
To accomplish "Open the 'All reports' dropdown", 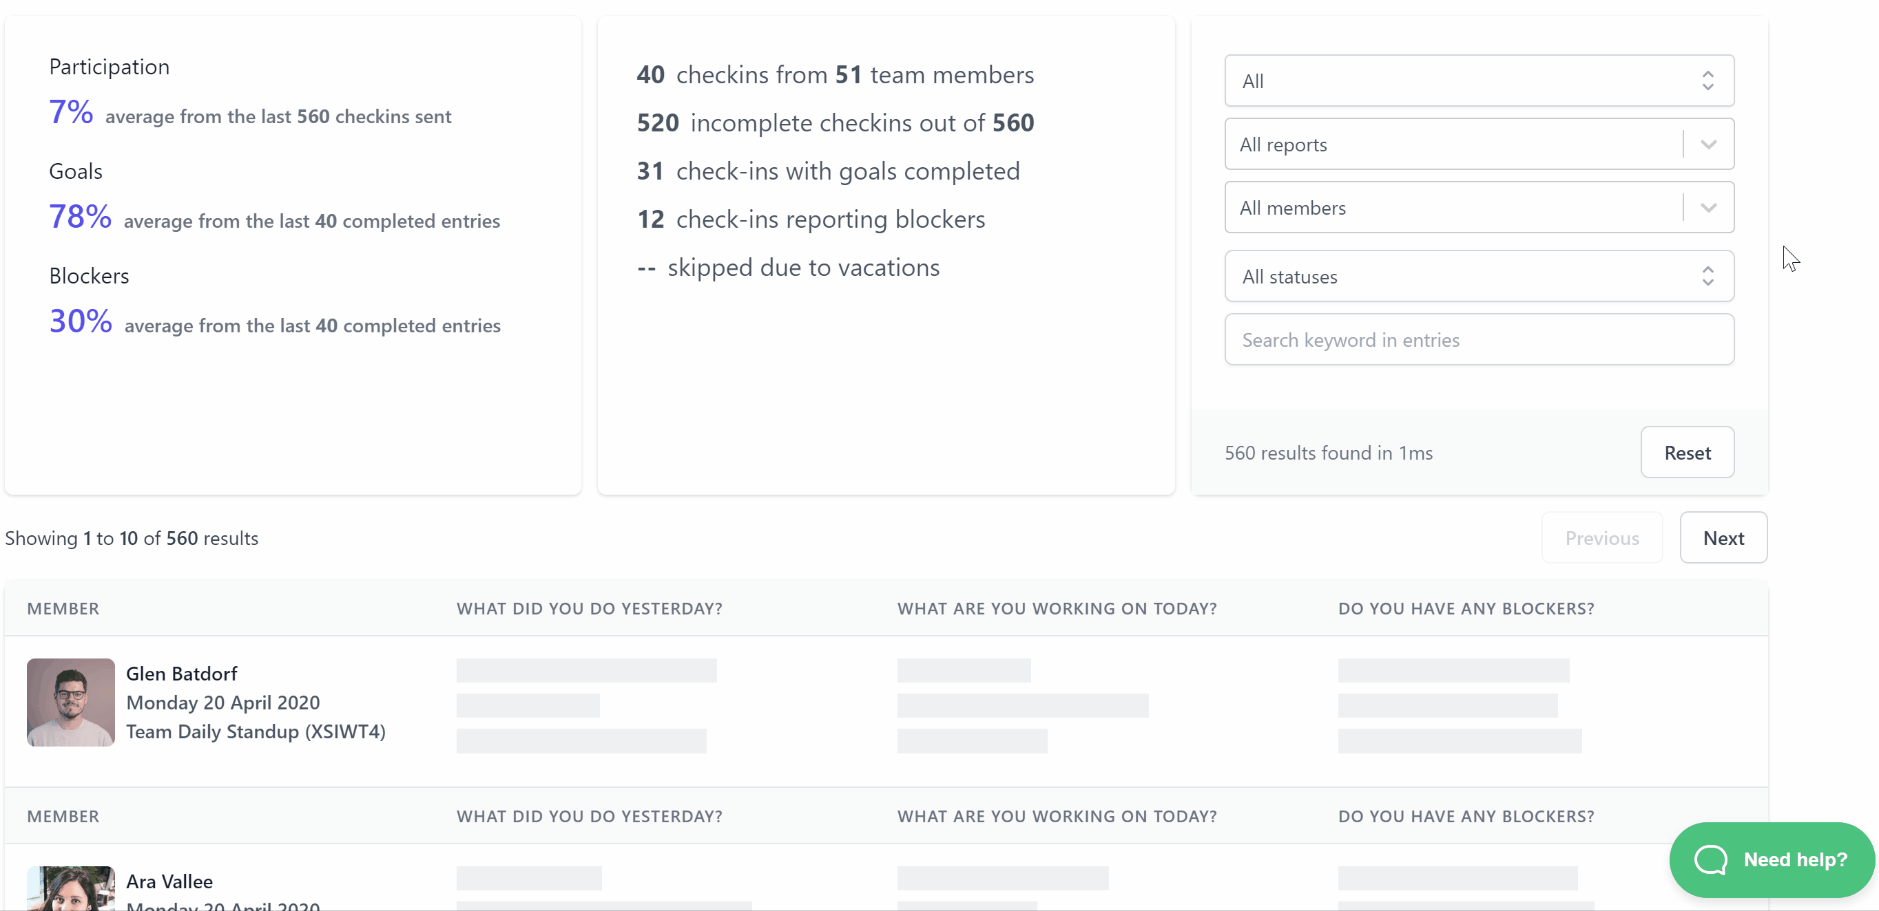I will click(x=1479, y=144).
